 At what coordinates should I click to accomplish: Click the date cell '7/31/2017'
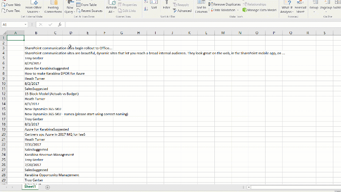point(33,145)
